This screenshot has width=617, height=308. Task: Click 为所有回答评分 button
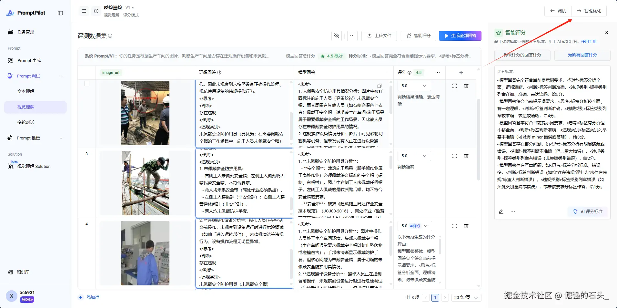coord(582,55)
